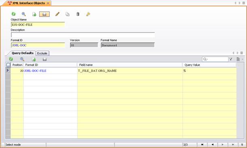Click the highlighted Save icon in main toolbar
This screenshot has width=247, height=148.
click(45, 14)
